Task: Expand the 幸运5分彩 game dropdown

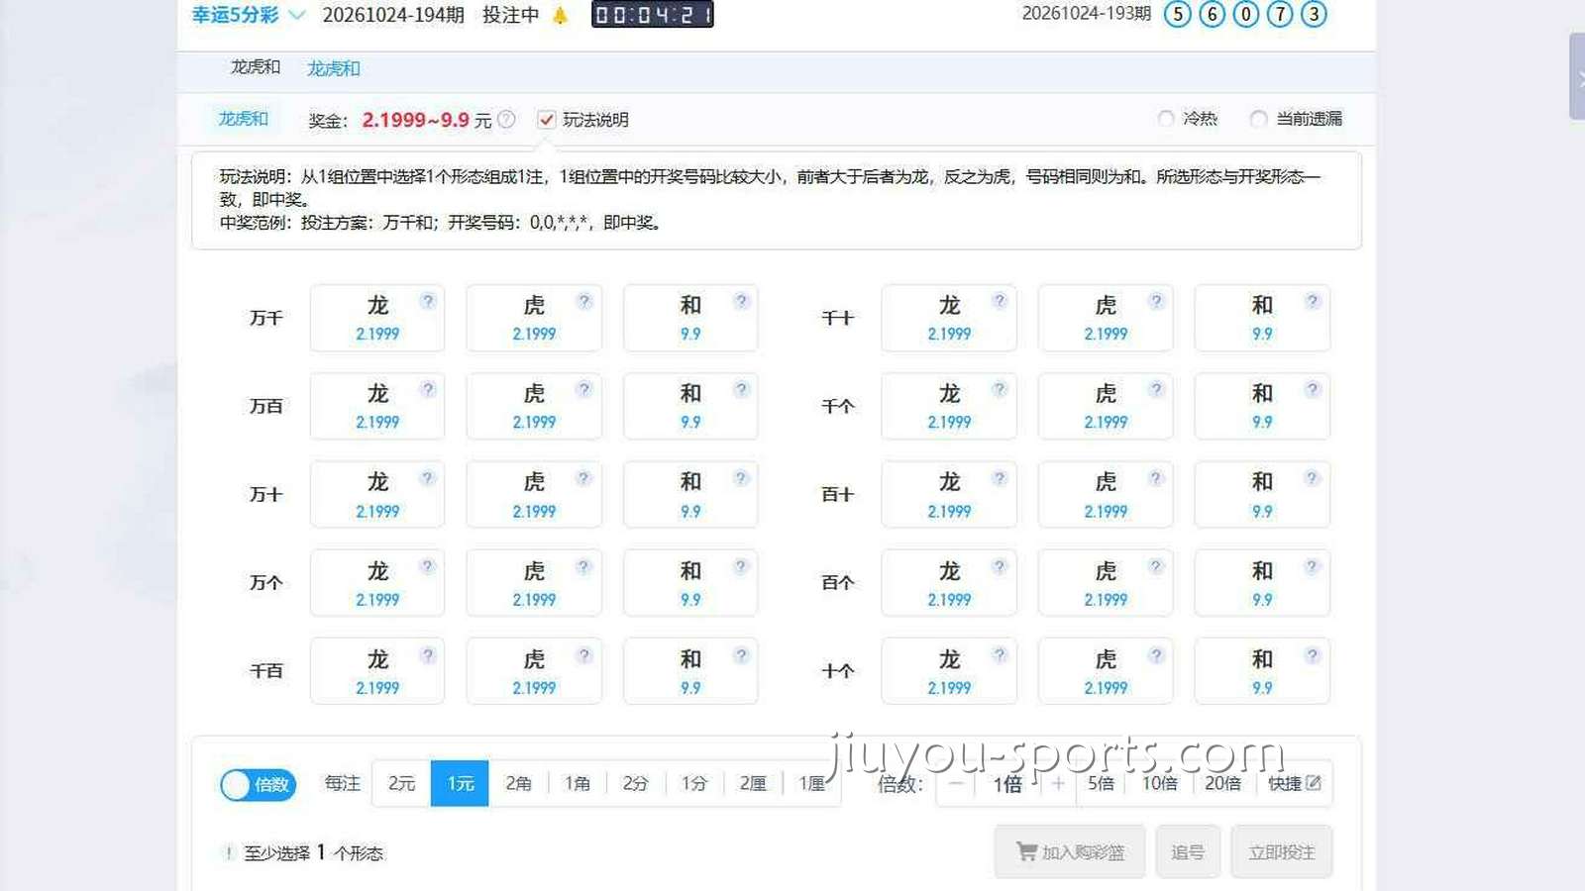Action: pyautogui.click(x=295, y=15)
